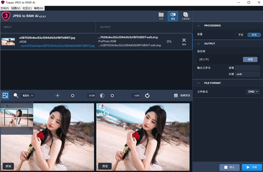Open the 文件(F) menu
The width and height of the screenshot is (263, 172).
5,8
